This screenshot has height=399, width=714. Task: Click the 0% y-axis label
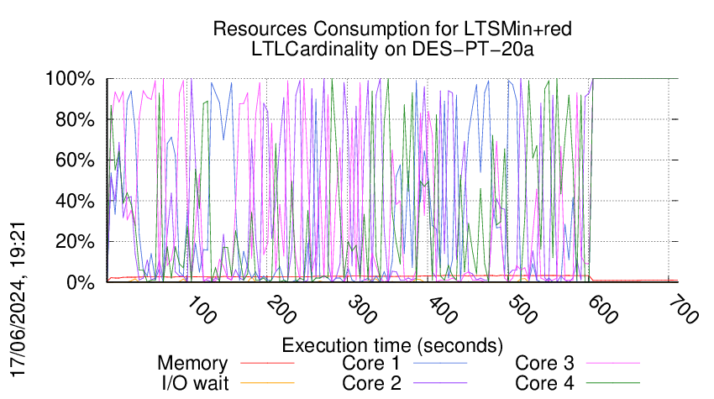click(80, 282)
